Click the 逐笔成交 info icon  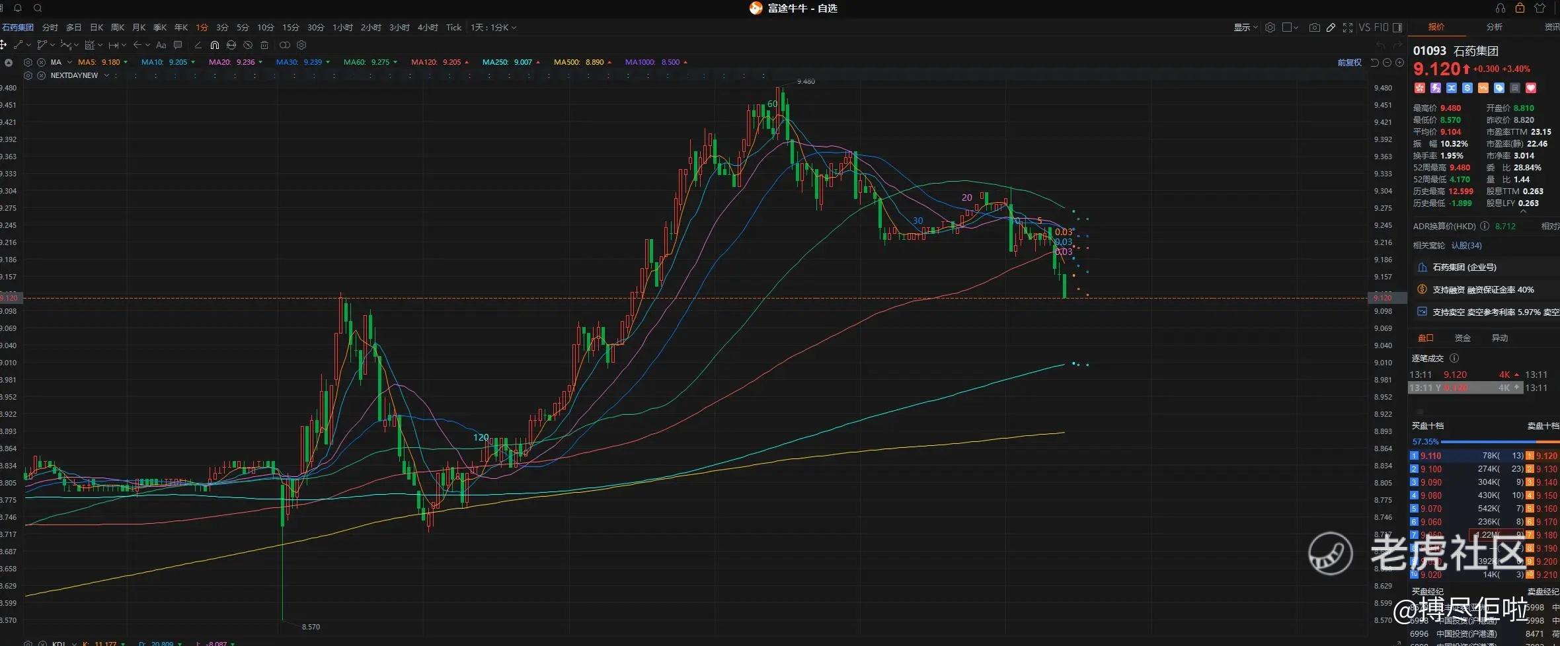click(x=1454, y=358)
